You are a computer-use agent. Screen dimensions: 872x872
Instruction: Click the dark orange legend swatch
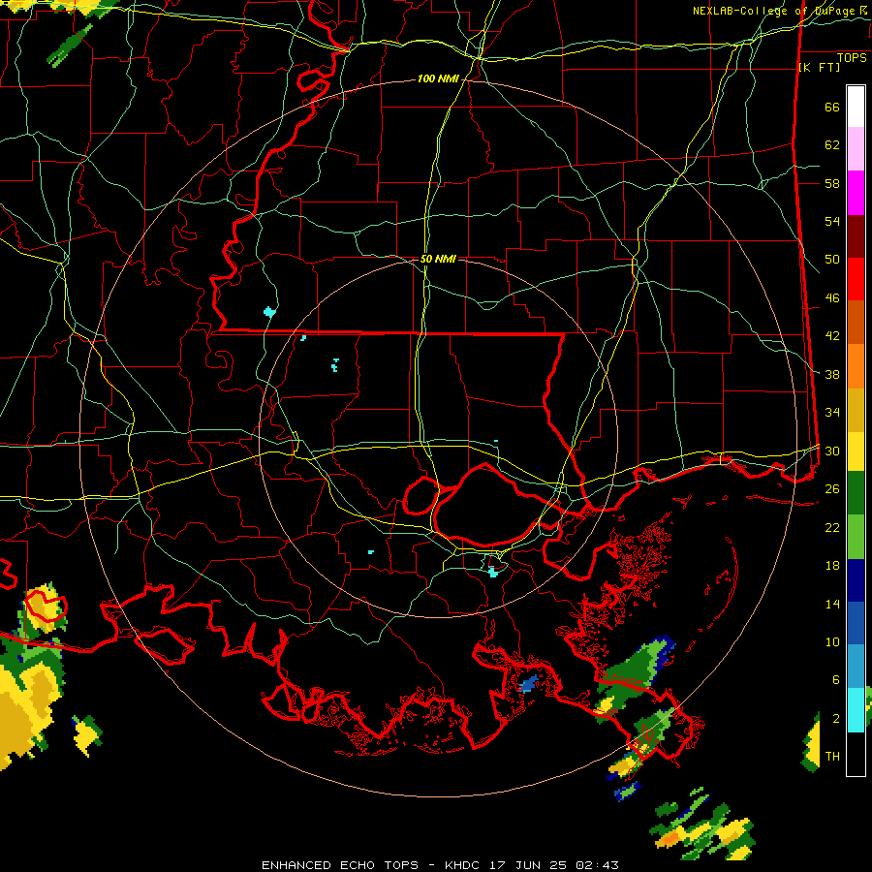pyautogui.click(x=856, y=323)
